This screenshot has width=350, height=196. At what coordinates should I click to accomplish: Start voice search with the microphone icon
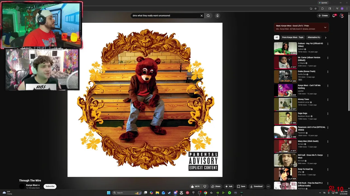[x=217, y=16]
